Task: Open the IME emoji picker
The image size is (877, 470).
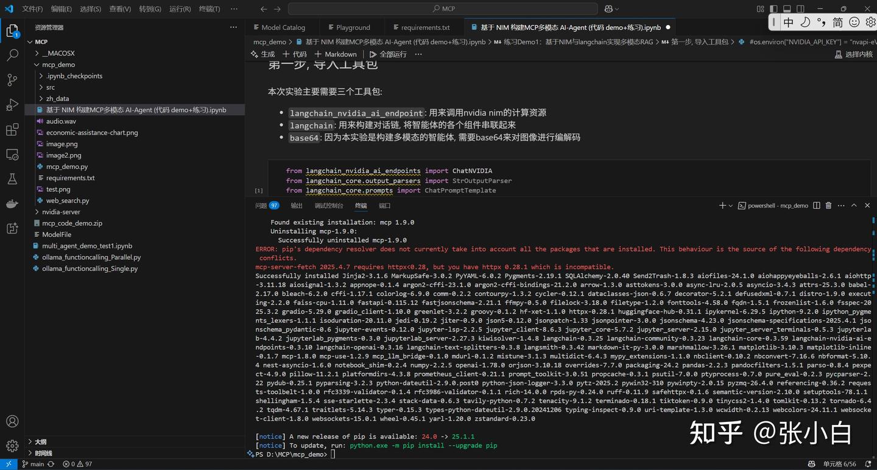Action: pos(854,23)
